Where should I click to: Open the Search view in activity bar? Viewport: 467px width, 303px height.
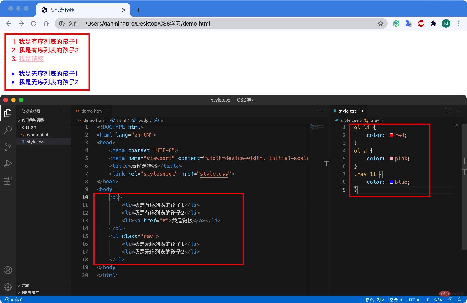point(8,130)
